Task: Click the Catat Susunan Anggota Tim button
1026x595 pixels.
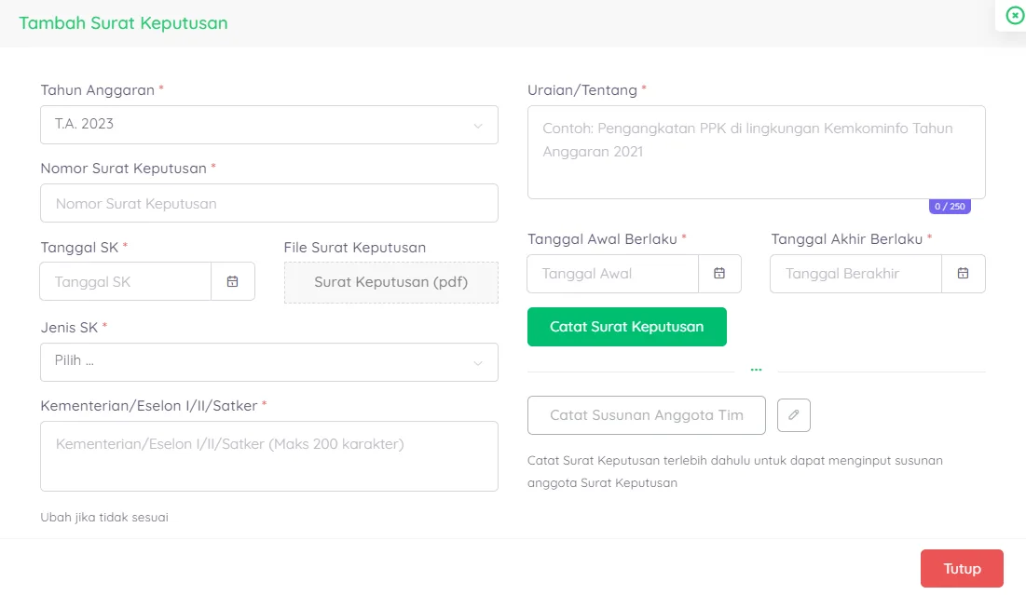Action: pyautogui.click(x=646, y=415)
